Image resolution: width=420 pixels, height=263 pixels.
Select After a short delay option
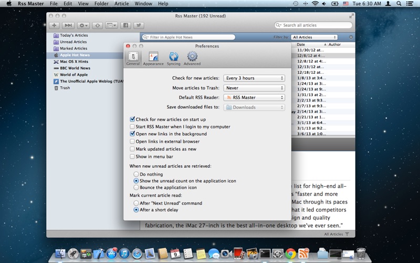point(136,210)
